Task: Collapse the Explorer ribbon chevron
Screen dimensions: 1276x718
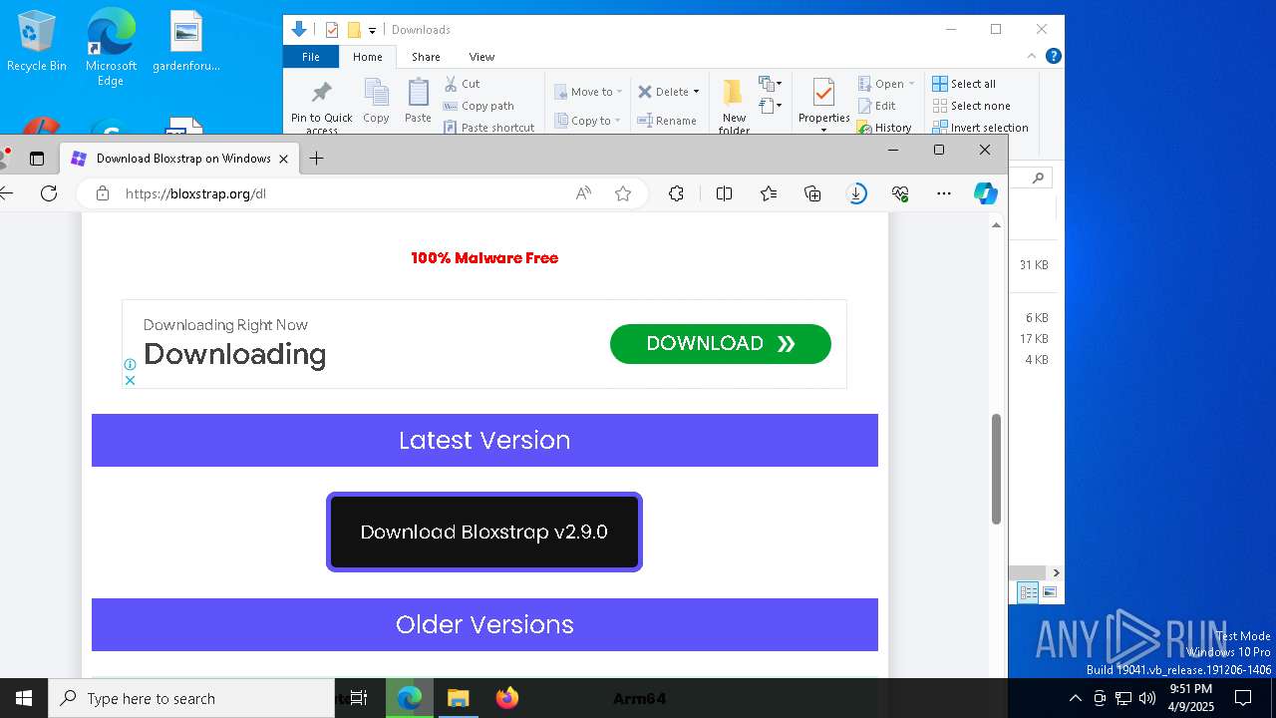Action: tap(1033, 57)
